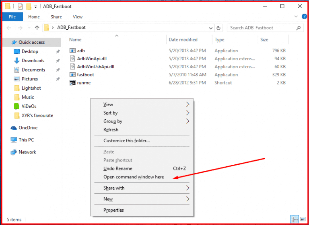Click the Properties icon in title bar
The height and width of the screenshot is (225, 309).
click(x=20, y=6)
